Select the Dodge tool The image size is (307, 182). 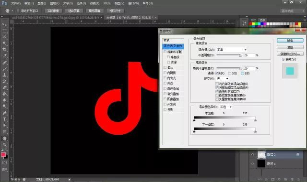pyautogui.click(x=4, y=106)
